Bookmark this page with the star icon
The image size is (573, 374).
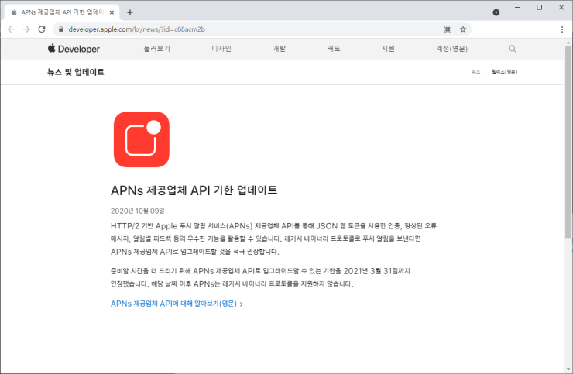(x=462, y=29)
